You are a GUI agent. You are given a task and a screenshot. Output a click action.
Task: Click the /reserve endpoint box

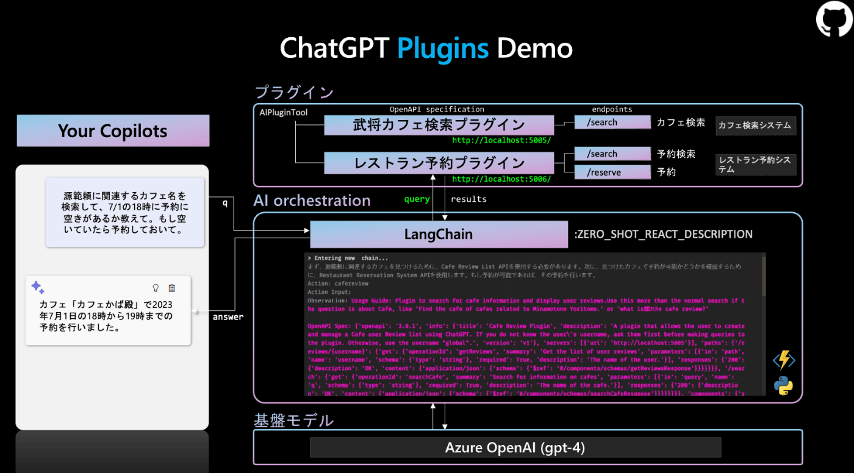pyautogui.click(x=612, y=172)
